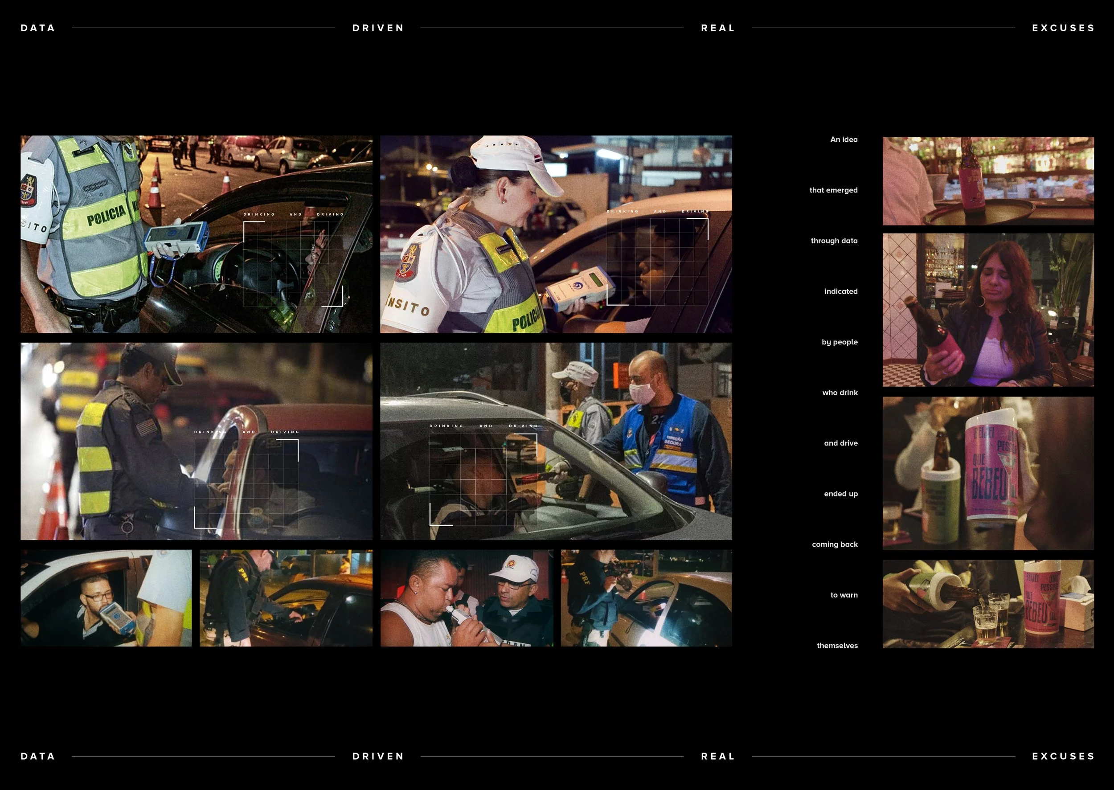Click the top 'REAL' header word

[717, 28]
